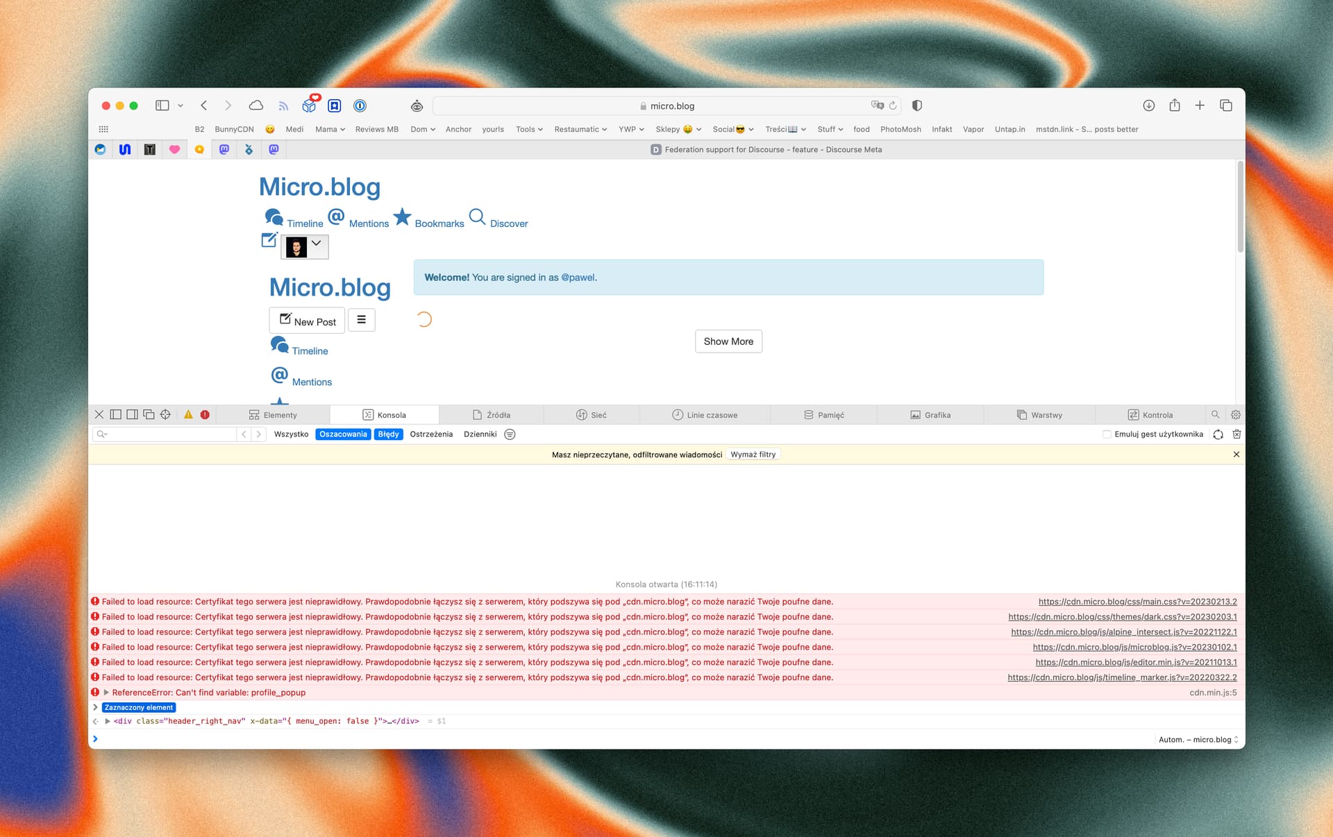Clear the console with the trash icon
Image resolution: width=1333 pixels, height=837 pixels.
point(1236,434)
